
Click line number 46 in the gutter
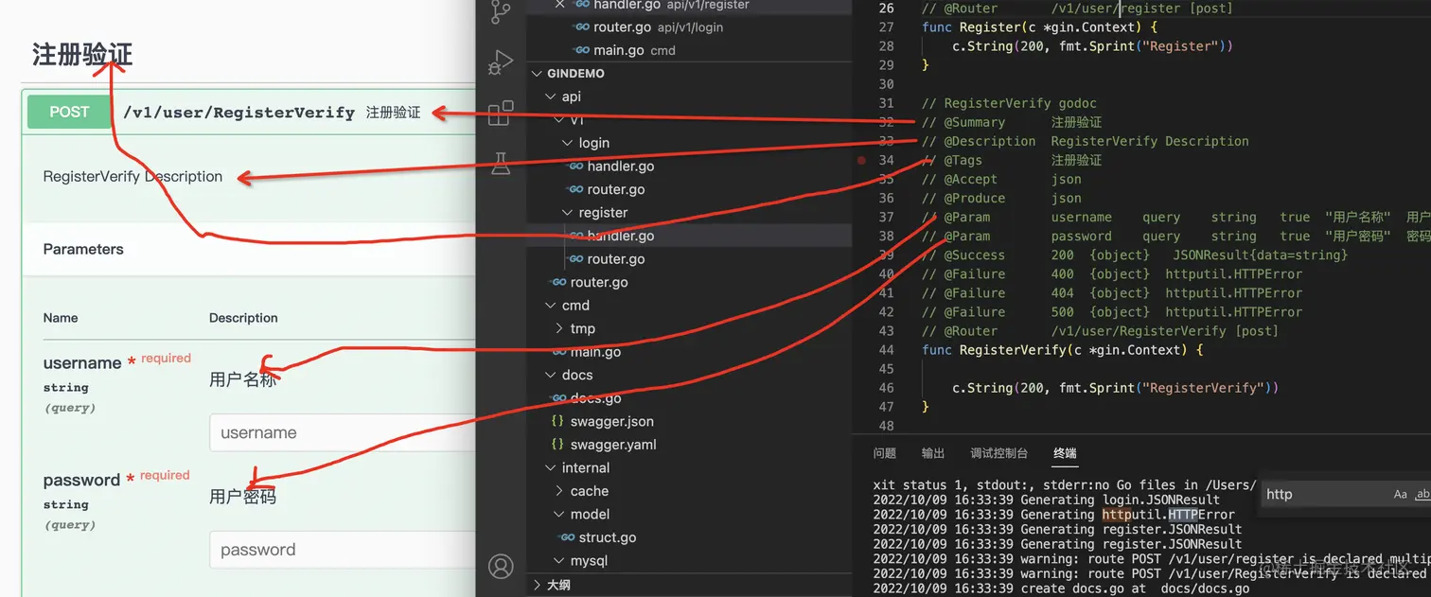coord(886,388)
